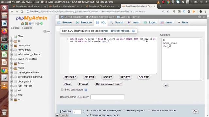Open VLC from Ubuntu dock
The width and height of the screenshot is (209, 117).
coord(4,86)
